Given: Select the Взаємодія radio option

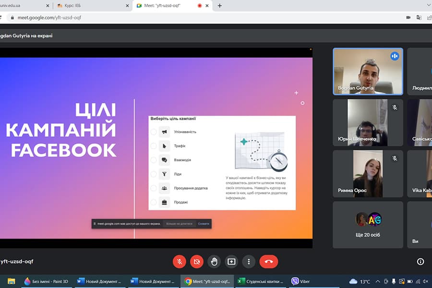Looking at the screenshot, I should click(154, 160).
